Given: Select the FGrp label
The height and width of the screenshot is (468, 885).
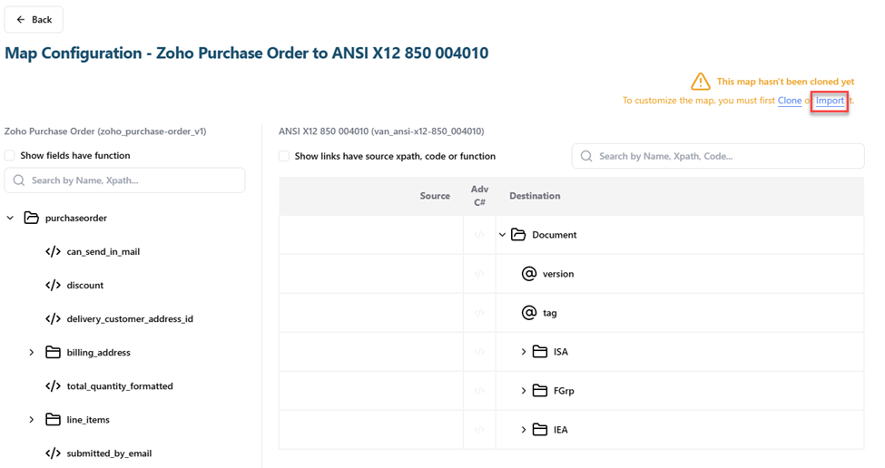Looking at the screenshot, I should (x=564, y=391).
